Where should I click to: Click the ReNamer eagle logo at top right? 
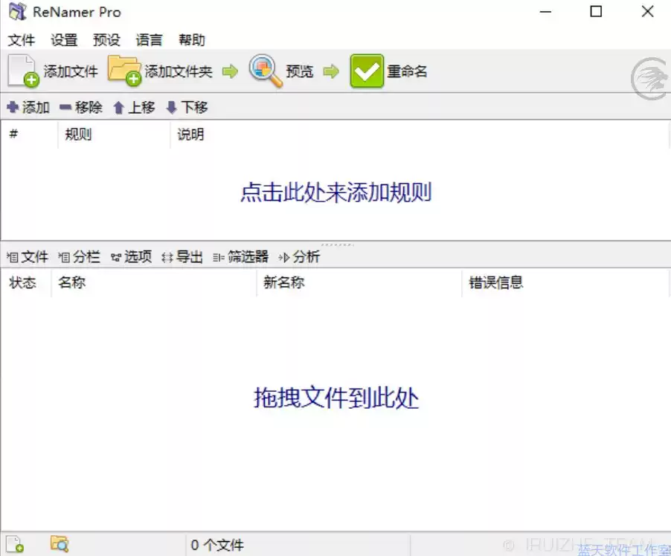[x=649, y=77]
